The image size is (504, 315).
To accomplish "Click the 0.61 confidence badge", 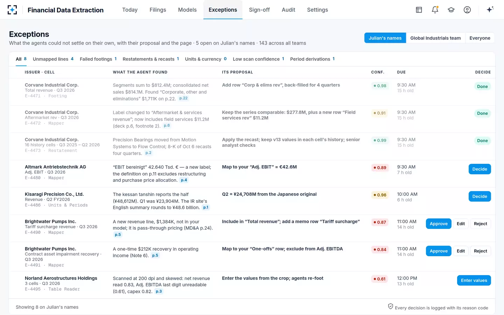I will 380,279.
